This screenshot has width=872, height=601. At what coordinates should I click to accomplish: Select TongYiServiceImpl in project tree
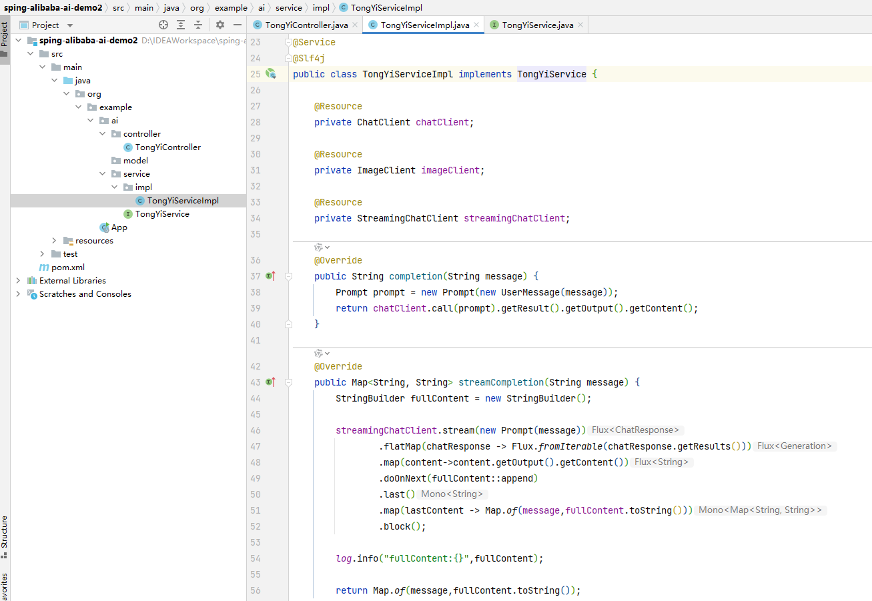click(x=183, y=200)
